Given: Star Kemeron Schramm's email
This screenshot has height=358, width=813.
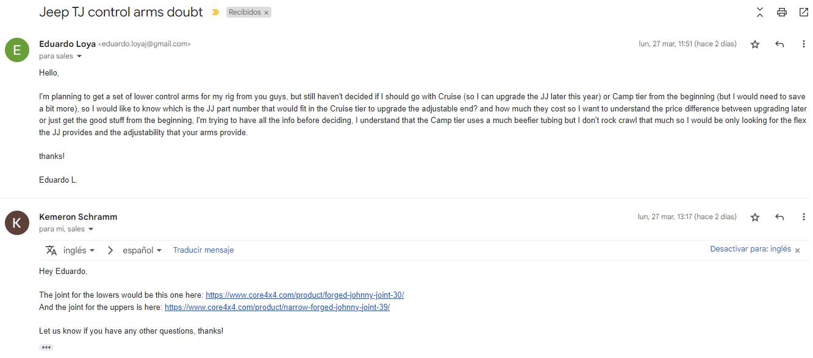Looking at the screenshot, I should [x=755, y=217].
